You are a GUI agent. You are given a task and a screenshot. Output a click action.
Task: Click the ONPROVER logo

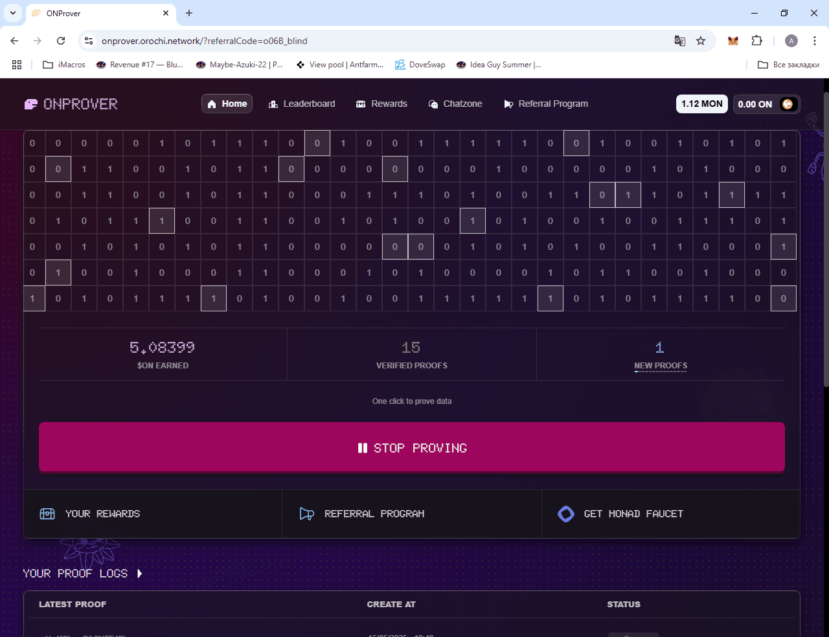pyautogui.click(x=71, y=104)
